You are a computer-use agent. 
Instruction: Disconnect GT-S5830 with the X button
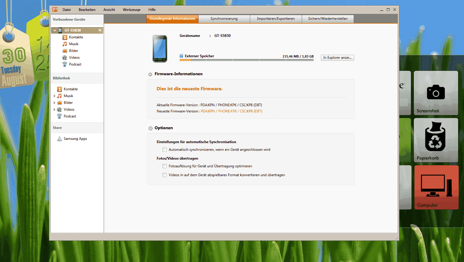(100, 30)
